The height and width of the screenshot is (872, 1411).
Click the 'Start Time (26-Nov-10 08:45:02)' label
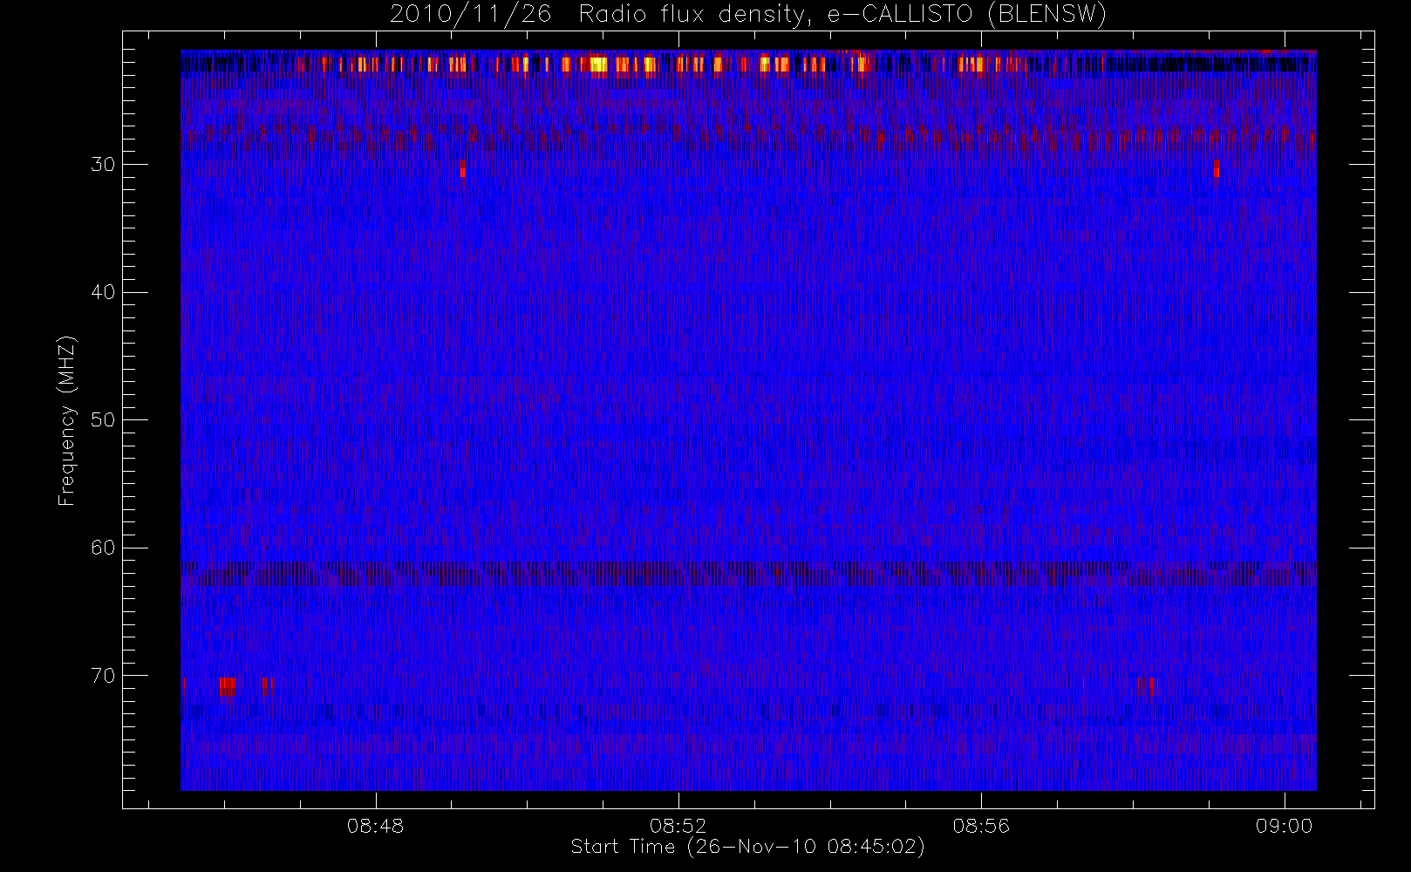[x=747, y=847]
